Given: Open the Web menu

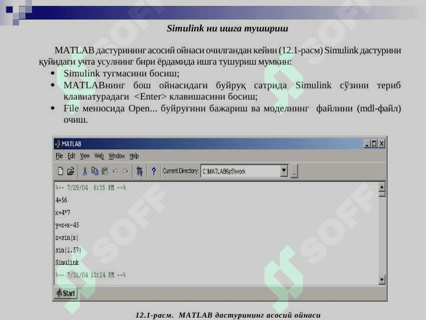Looking at the screenshot, I should click(x=99, y=156).
